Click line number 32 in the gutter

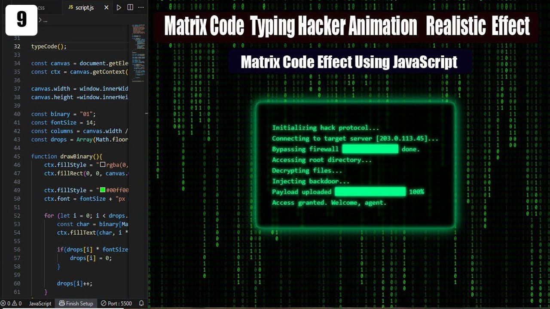(17, 46)
